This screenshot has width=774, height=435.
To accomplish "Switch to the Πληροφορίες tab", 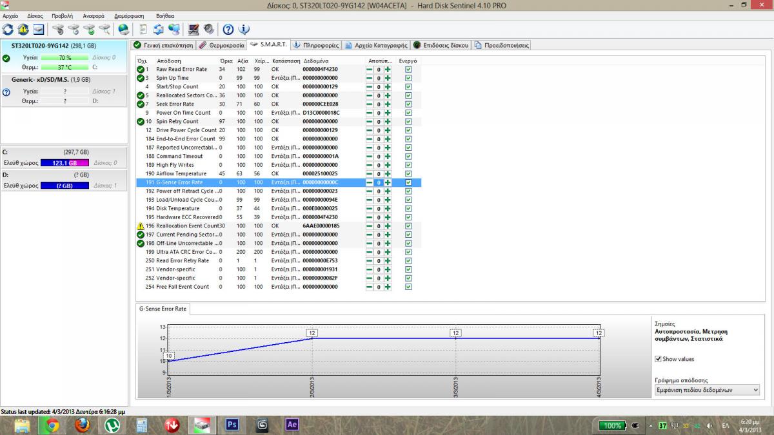I will 315,45.
